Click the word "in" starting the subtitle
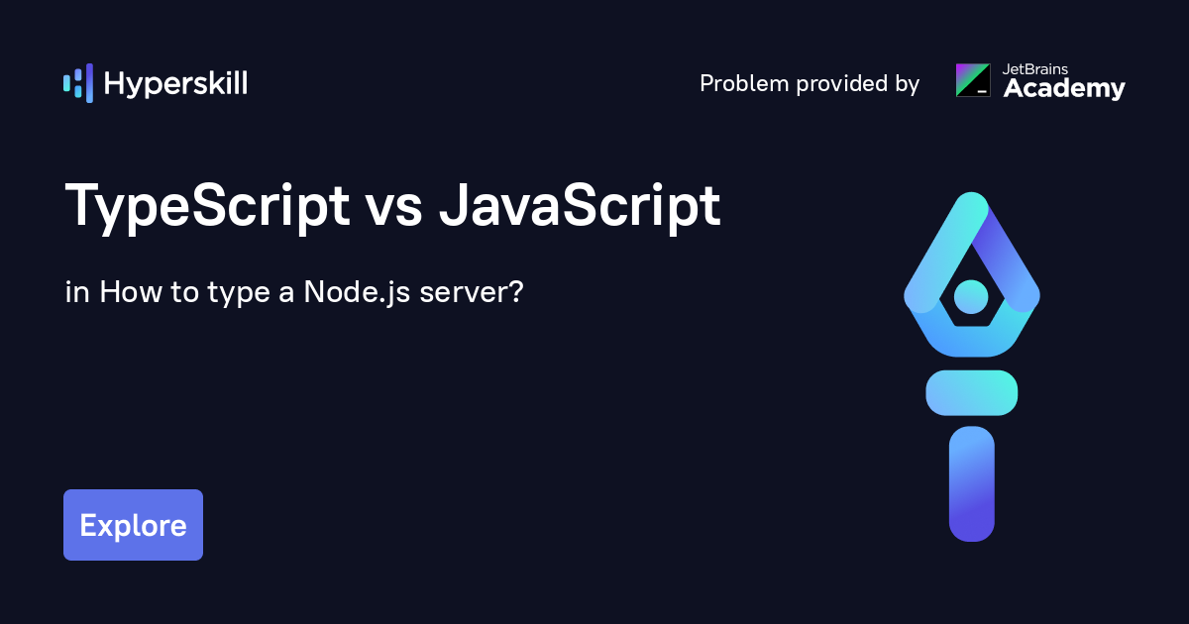1189x624 pixels. [x=76, y=293]
